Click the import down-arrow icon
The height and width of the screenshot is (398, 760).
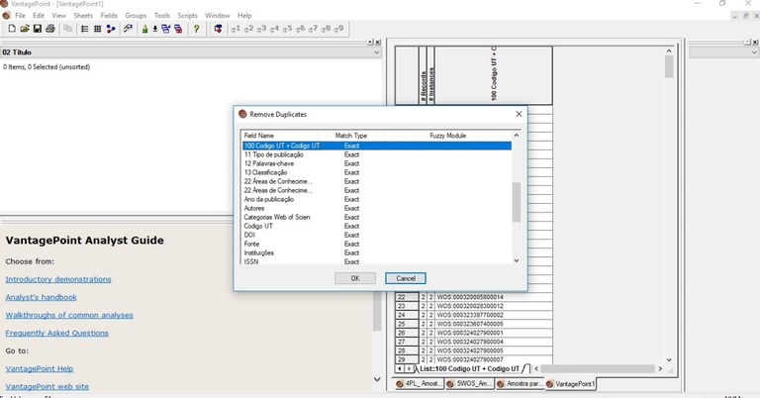coord(155,29)
